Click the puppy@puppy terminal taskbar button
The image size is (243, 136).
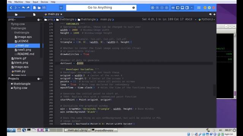click(x=104, y=130)
